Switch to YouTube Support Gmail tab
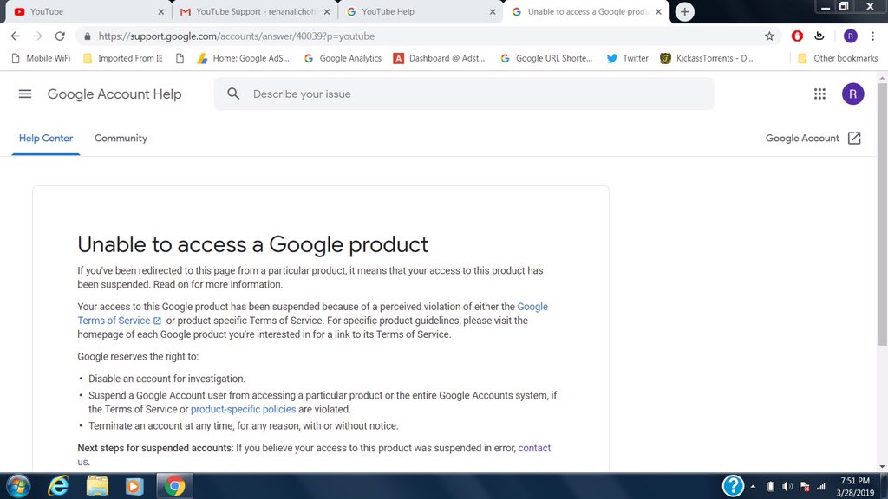This screenshot has height=499, width=888. coord(249,12)
